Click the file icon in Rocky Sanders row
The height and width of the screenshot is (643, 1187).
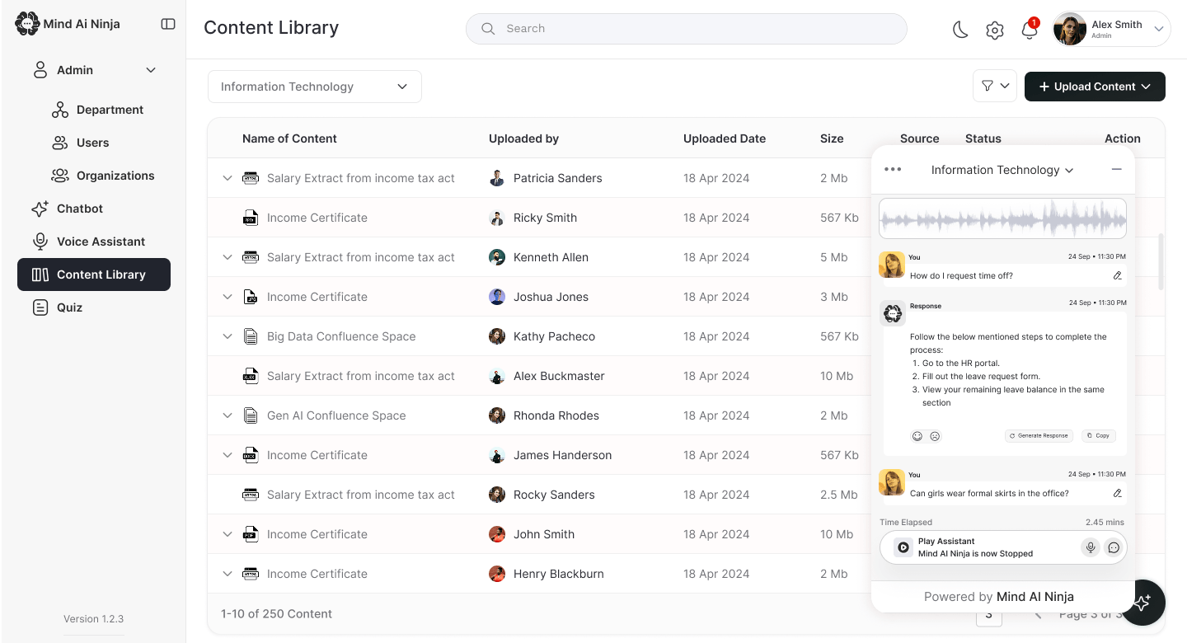click(251, 495)
